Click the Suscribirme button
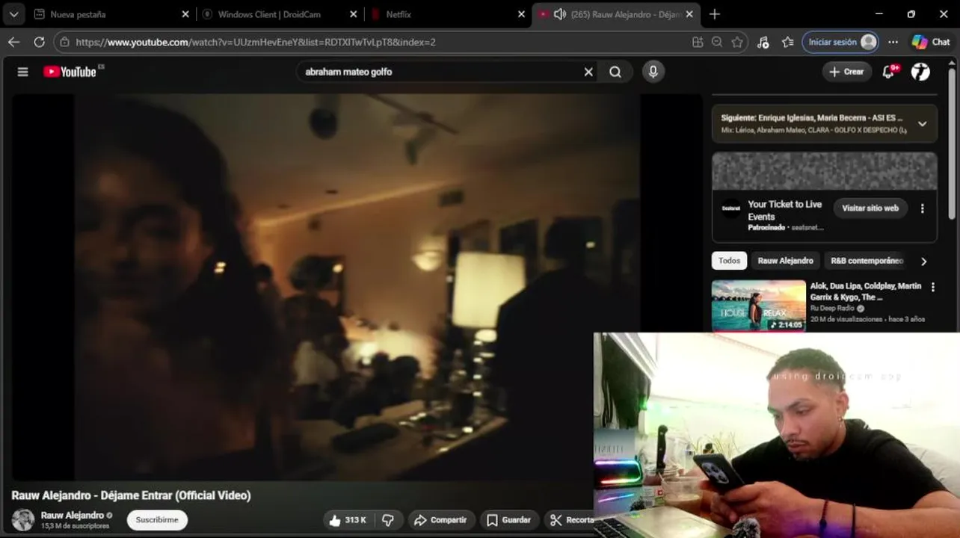The width and height of the screenshot is (960, 538). point(157,520)
